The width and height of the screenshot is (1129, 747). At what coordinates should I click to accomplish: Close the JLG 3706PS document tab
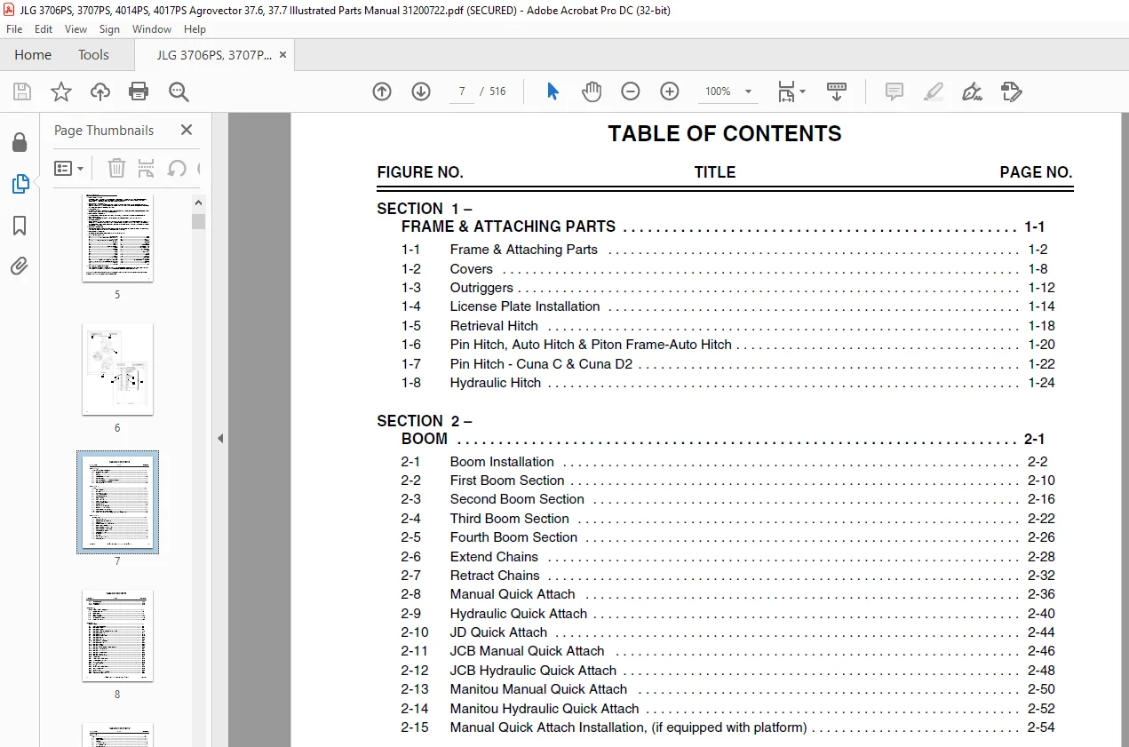tap(282, 54)
